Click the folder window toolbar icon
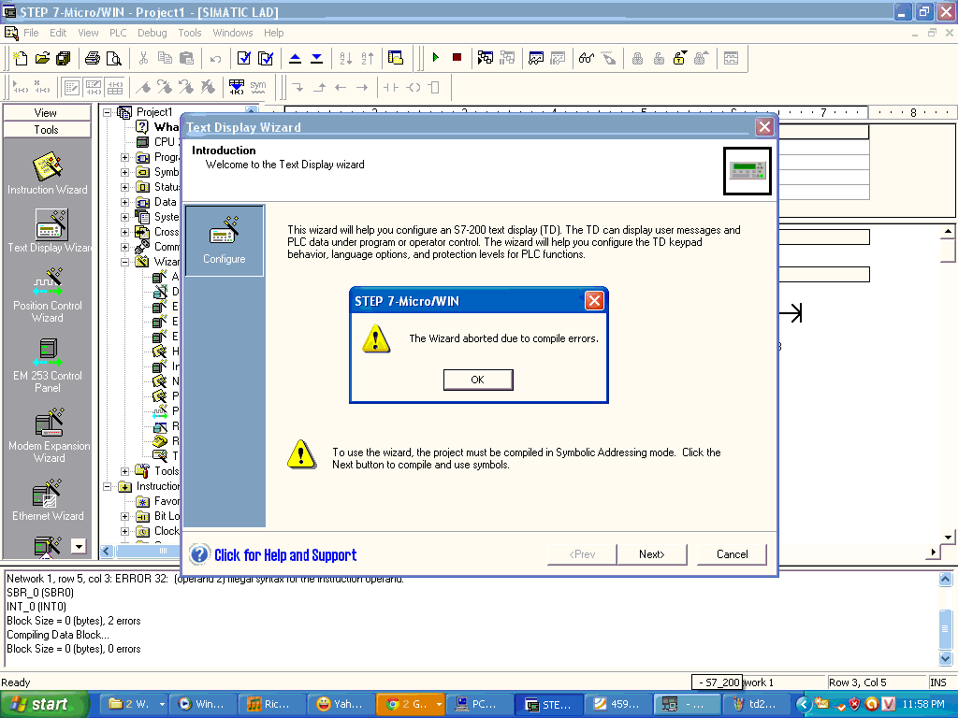Image resolution: width=958 pixels, height=718 pixels. click(396, 58)
